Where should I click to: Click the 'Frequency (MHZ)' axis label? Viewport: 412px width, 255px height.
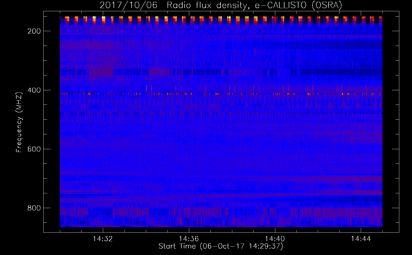pyautogui.click(x=19, y=122)
